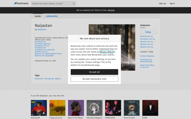Select the alternative tag

click(x=39, y=79)
